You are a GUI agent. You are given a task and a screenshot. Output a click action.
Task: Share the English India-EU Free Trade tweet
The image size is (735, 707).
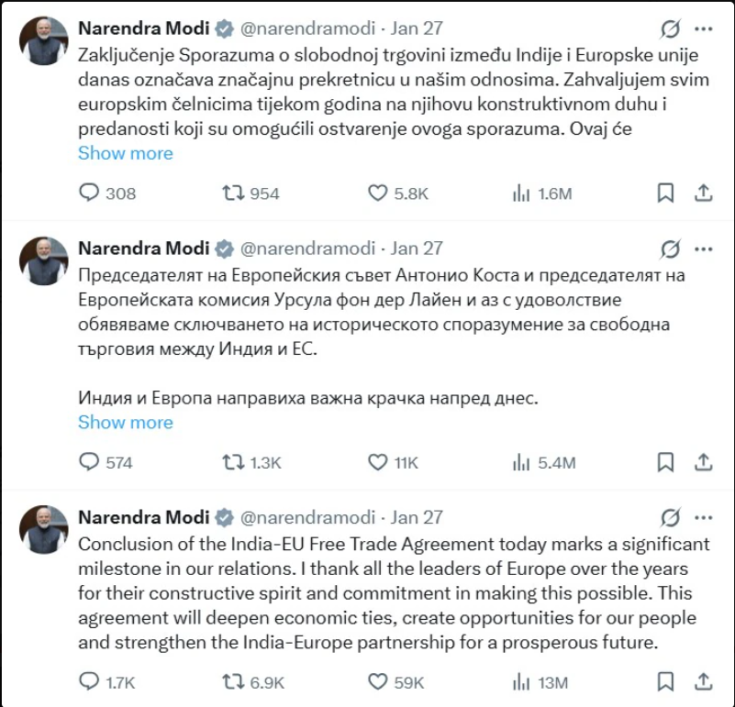(703, 682)
